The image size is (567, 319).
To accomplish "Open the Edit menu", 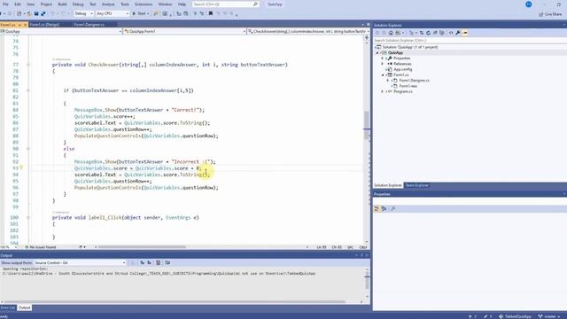I will tap(18, 4).
